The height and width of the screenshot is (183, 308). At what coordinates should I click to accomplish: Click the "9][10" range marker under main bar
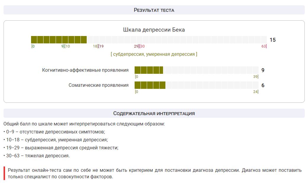click(x=65, y=46)
